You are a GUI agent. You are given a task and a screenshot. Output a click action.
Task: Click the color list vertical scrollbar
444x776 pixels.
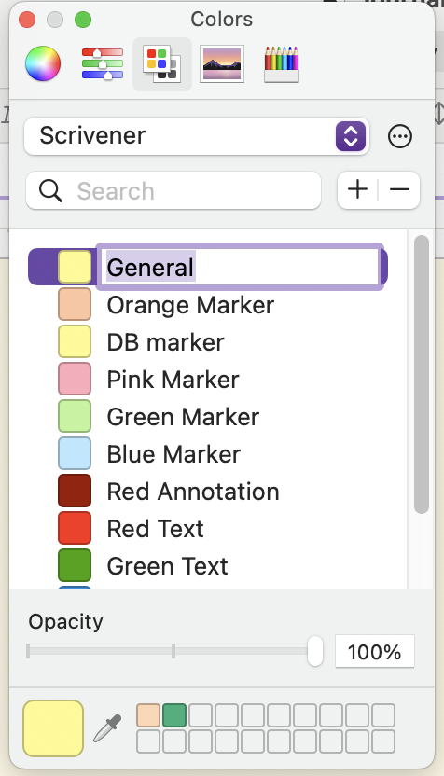[x=422, y=375]
